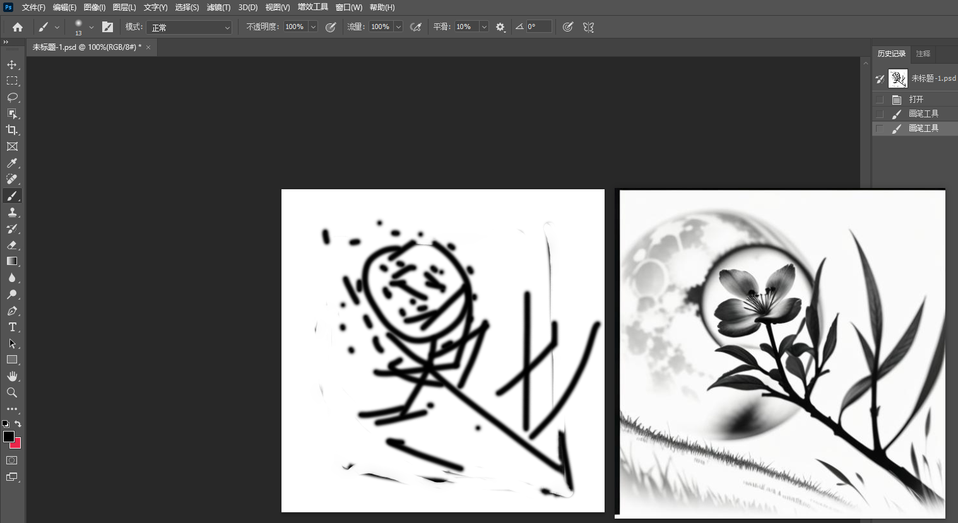Change the screen mode
The image size is (958, 523).
click(12, 477)
